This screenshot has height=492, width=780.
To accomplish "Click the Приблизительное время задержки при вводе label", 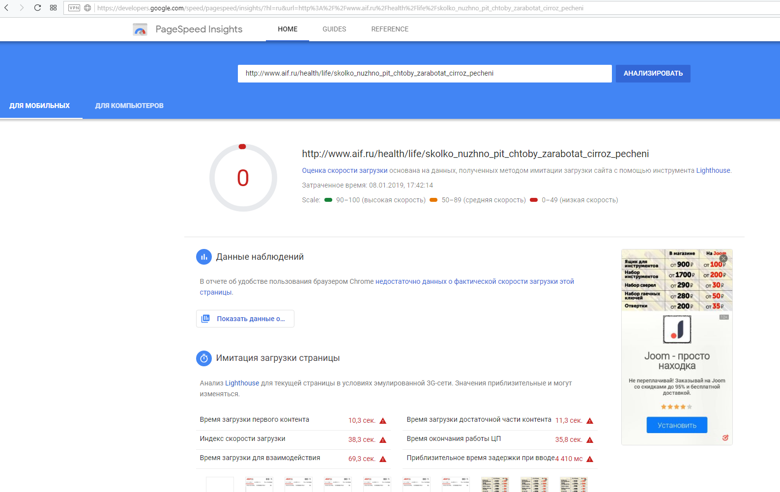I will click(x=481, y=458).
